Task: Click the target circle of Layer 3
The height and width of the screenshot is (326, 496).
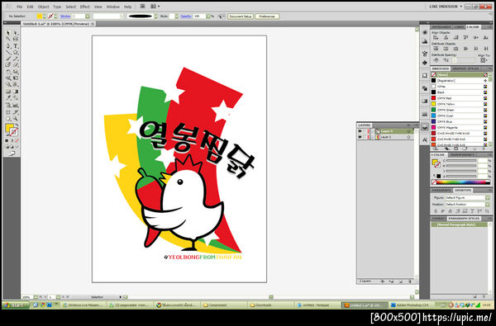Action: click(408, 131)
